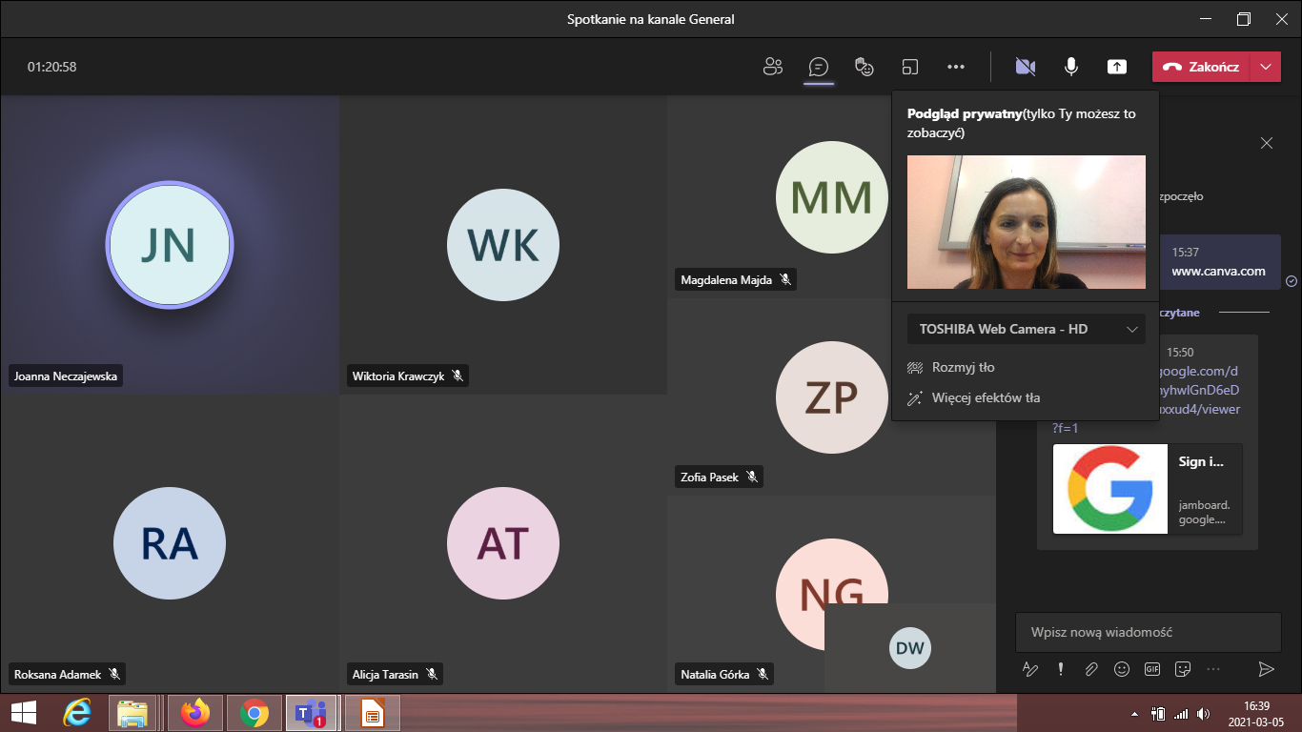
Task: Open raise hand reactions
Action: [x=864, y=67]
